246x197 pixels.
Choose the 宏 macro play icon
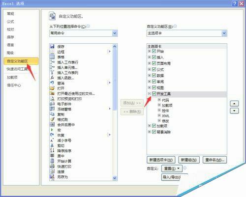[x=52, y=130]
